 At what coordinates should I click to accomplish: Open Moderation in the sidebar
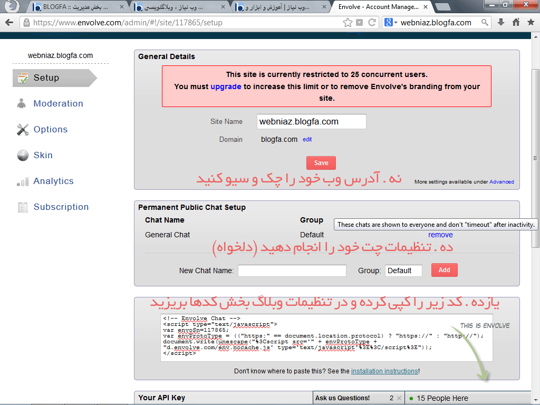(58, 104)
